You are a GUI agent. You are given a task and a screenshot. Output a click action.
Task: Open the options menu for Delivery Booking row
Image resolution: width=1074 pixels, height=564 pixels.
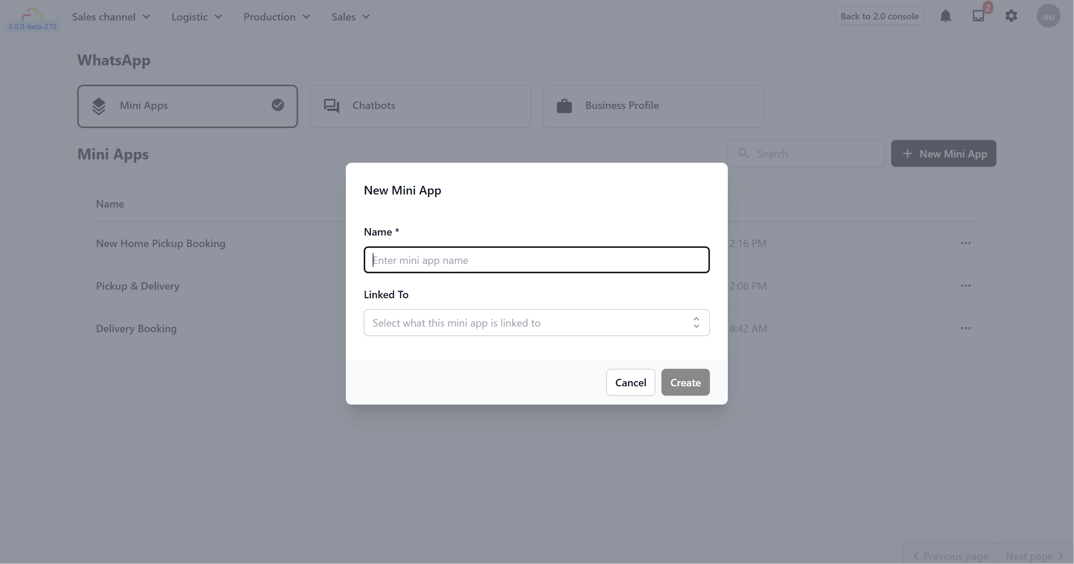pos(965,328)
